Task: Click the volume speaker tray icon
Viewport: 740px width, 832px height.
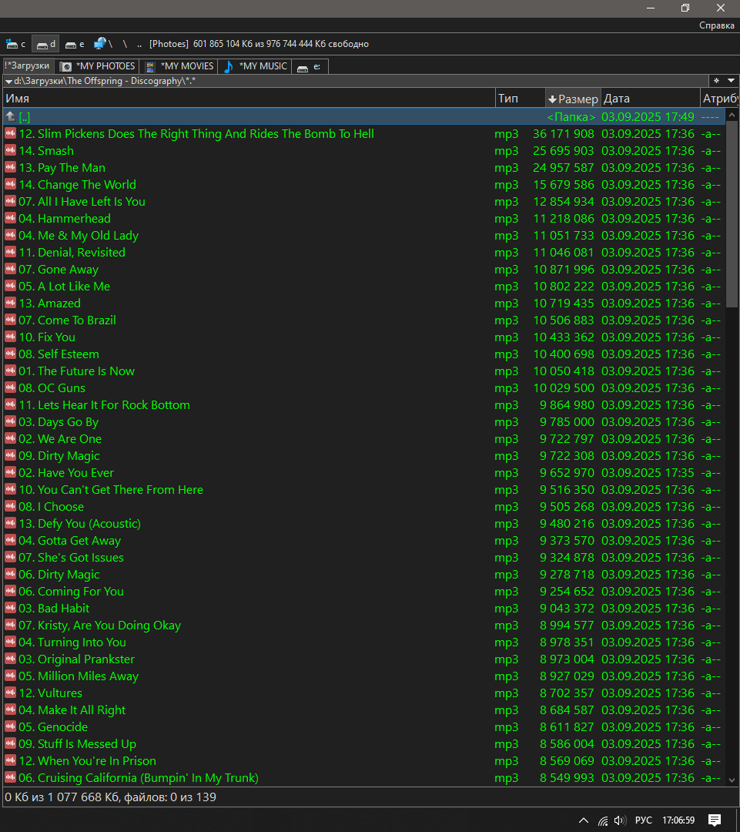Action: [x=620, y=820]
